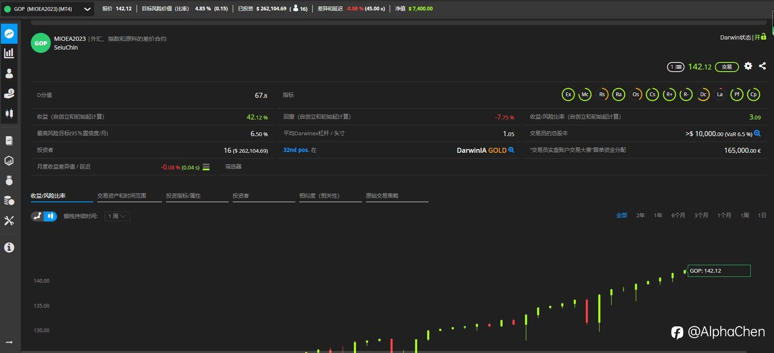Follow the 32nd pos. link
Viewport: 774px width, 353px height.
pyautogui.click(x=296, y=150)
